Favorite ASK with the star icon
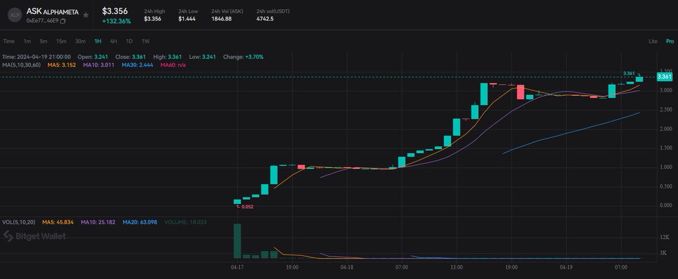This screenshot has width=678, height=279. [x=86, y=15]
